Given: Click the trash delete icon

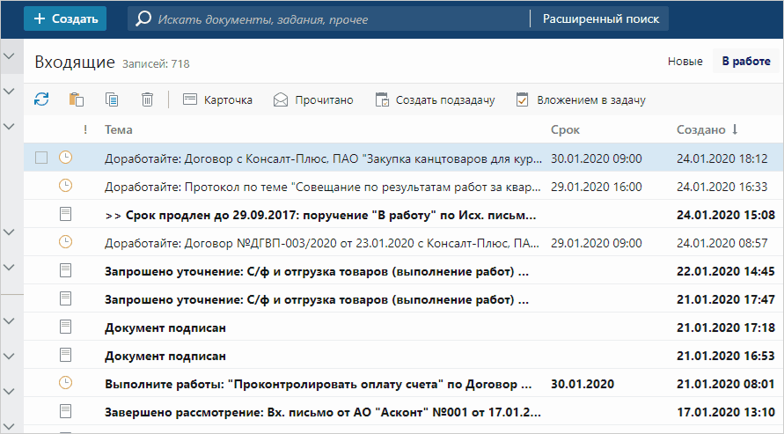Looking at the screenshot, I should point(147,99).
